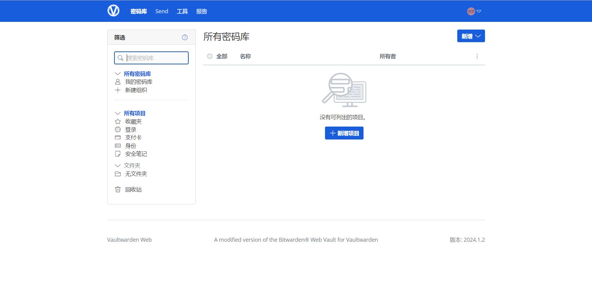
Task: Click the favorites star icon
Action: coord(118,121)
